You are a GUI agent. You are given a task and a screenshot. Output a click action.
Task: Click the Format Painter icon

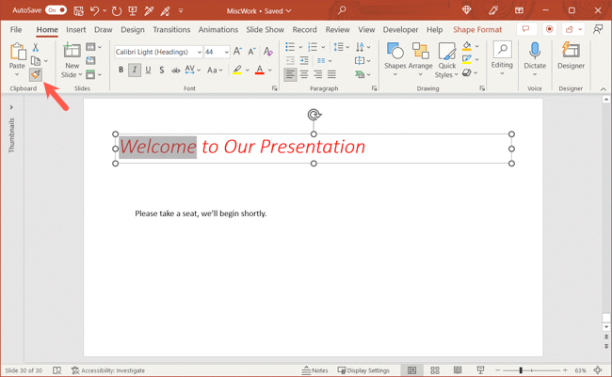pyautogui.click(x=36, y=75)
